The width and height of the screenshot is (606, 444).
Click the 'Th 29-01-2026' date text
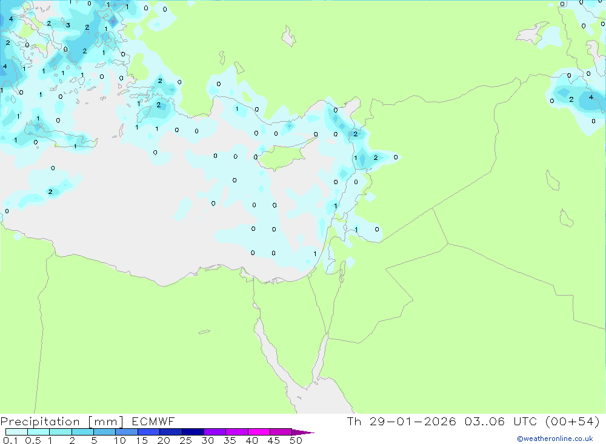[x=401, y=421]
